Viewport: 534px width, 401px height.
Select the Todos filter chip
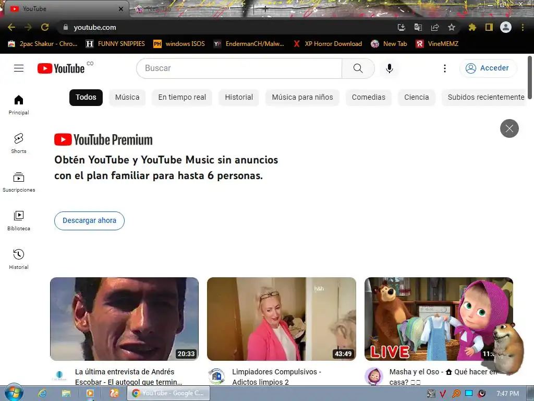pyautogui.click(x=86, y=98)
